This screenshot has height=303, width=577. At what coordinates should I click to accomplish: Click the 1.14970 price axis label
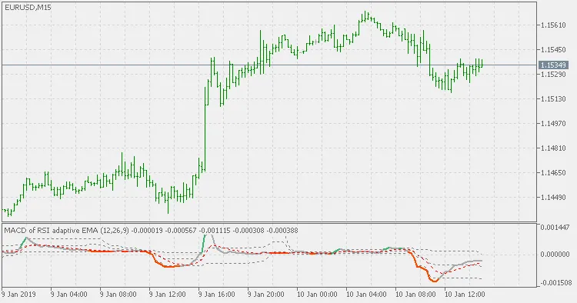click(553, 124)
